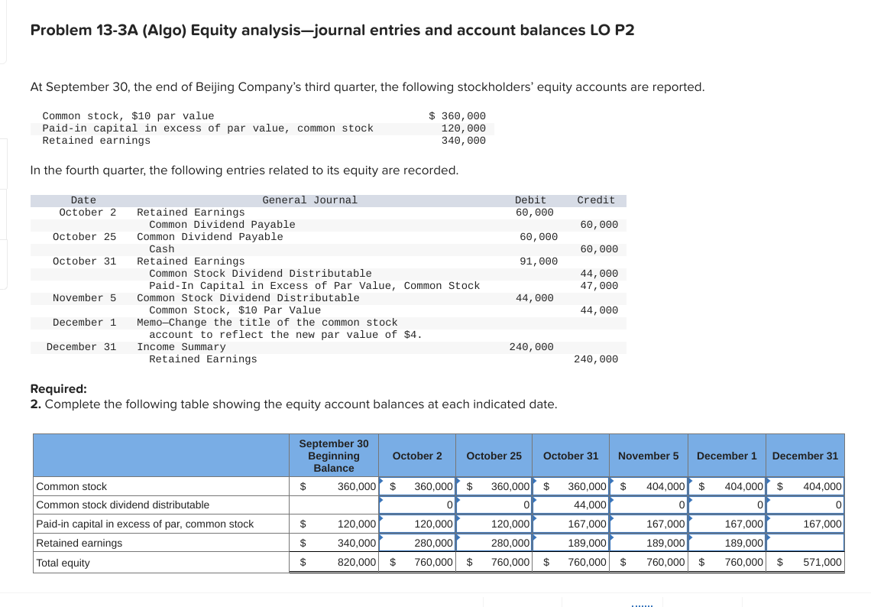Click the dotted progress indicator at page bottom
This screenshot has width=871, height=607.
(x=641, y=603)
